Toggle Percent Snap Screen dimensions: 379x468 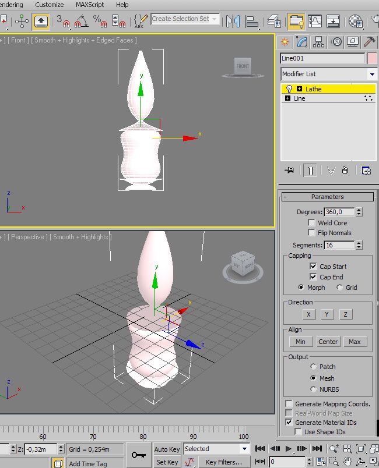pos(100,21)
